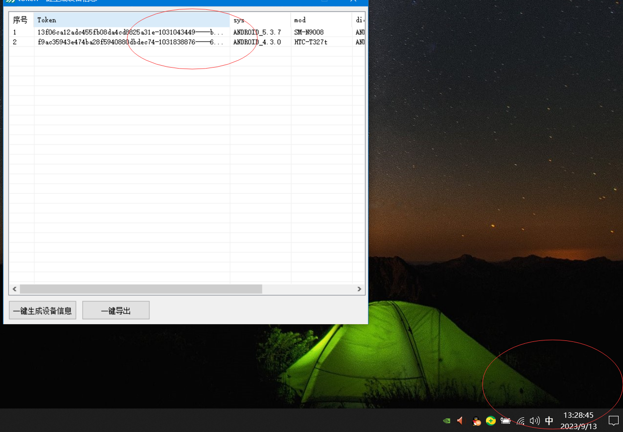623x432 pixels.
Task: Sort by 序号 column header
Action: pyautogui.click(x=22, y=20)
